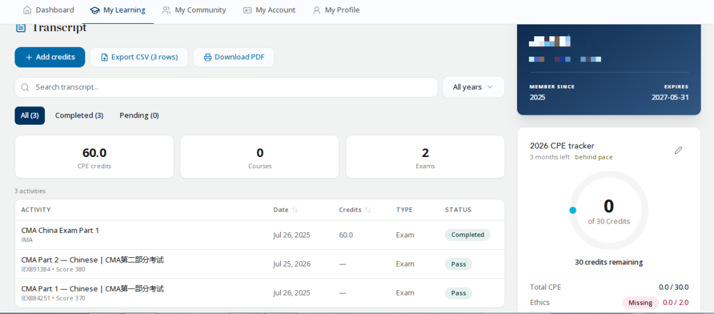The image size is (714, 314).
Task: Click the 60.0 CPE credits card
Action: click(x=95, y=157)
